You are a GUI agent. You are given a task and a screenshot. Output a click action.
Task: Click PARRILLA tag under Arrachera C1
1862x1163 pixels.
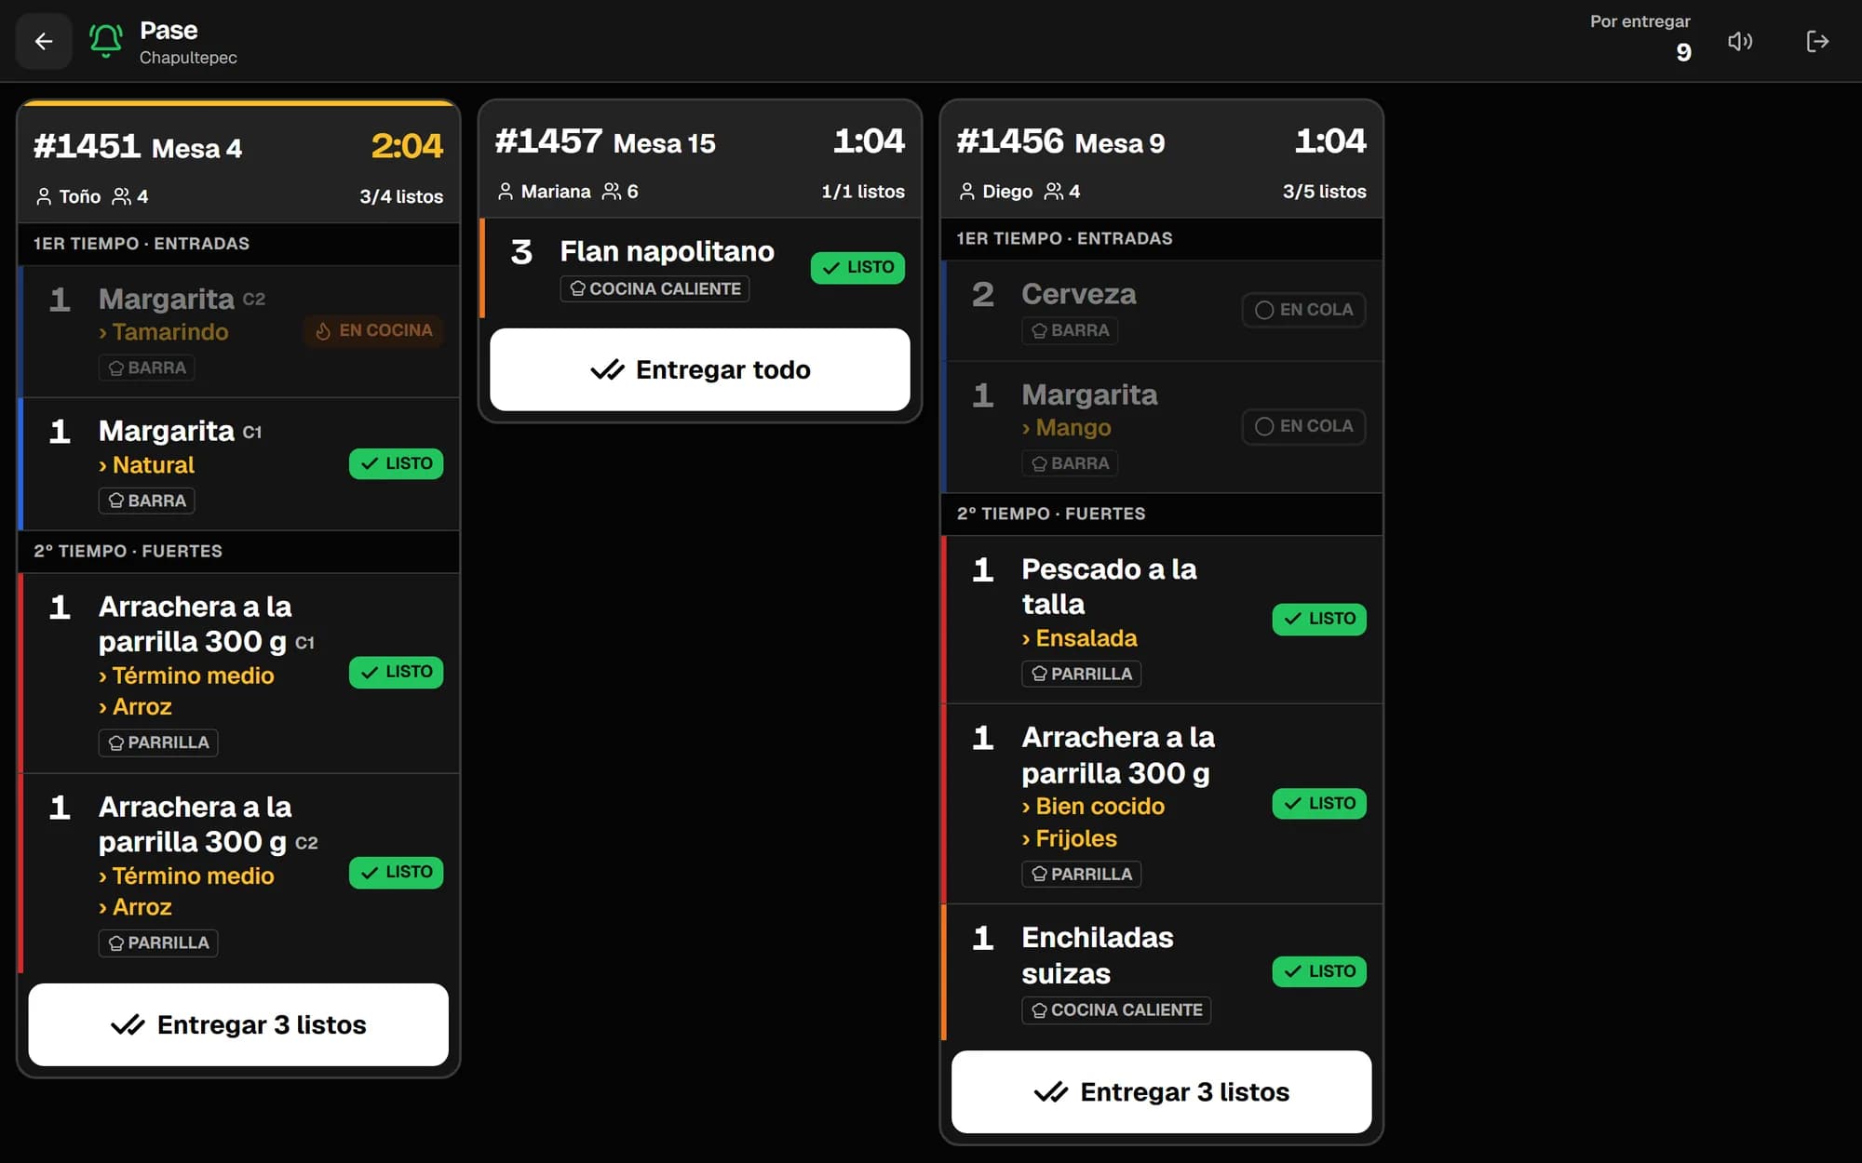coord(158,742)
